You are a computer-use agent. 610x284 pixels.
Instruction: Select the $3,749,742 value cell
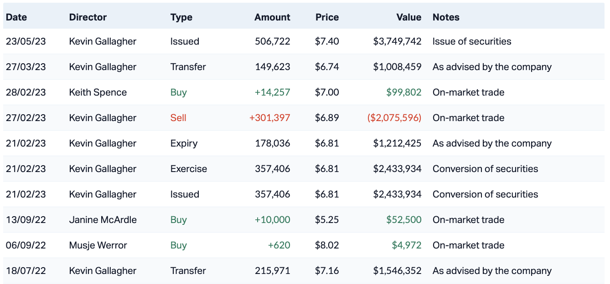tap(397, 41)
